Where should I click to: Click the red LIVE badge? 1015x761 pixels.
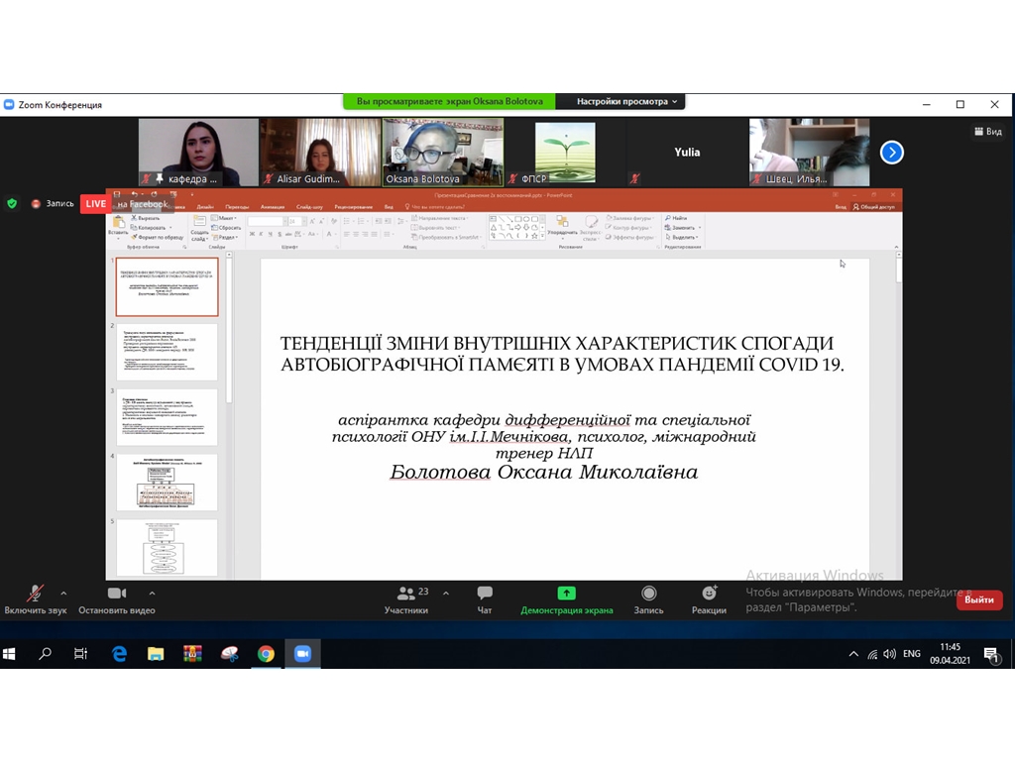coord(95,204)
